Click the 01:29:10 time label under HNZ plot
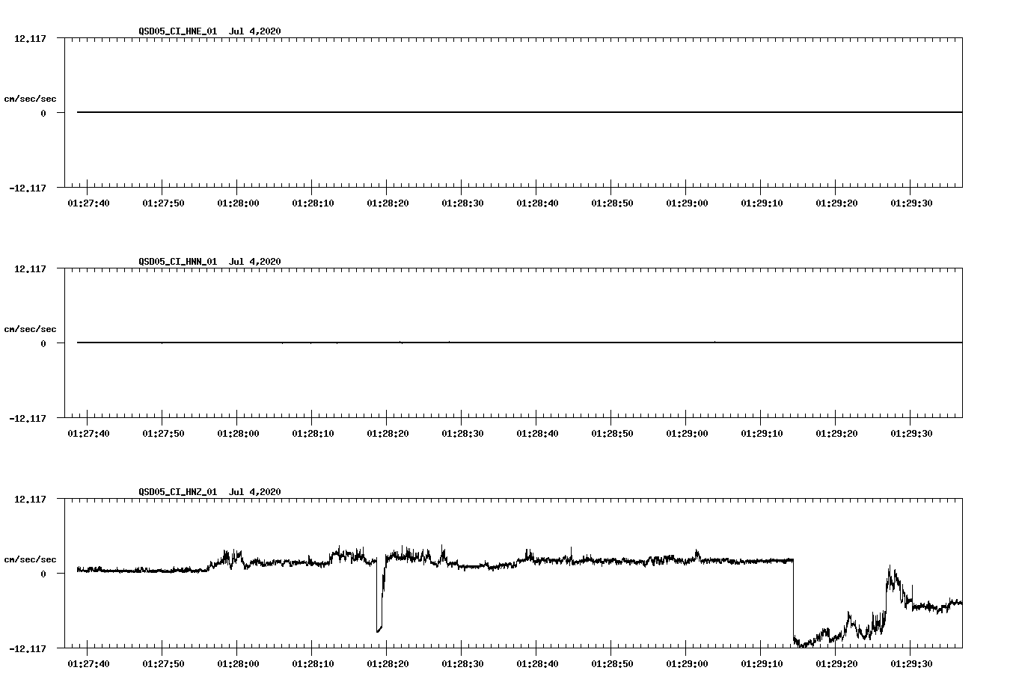Screen dimensions: 1016x691 [x=762, y=664]
